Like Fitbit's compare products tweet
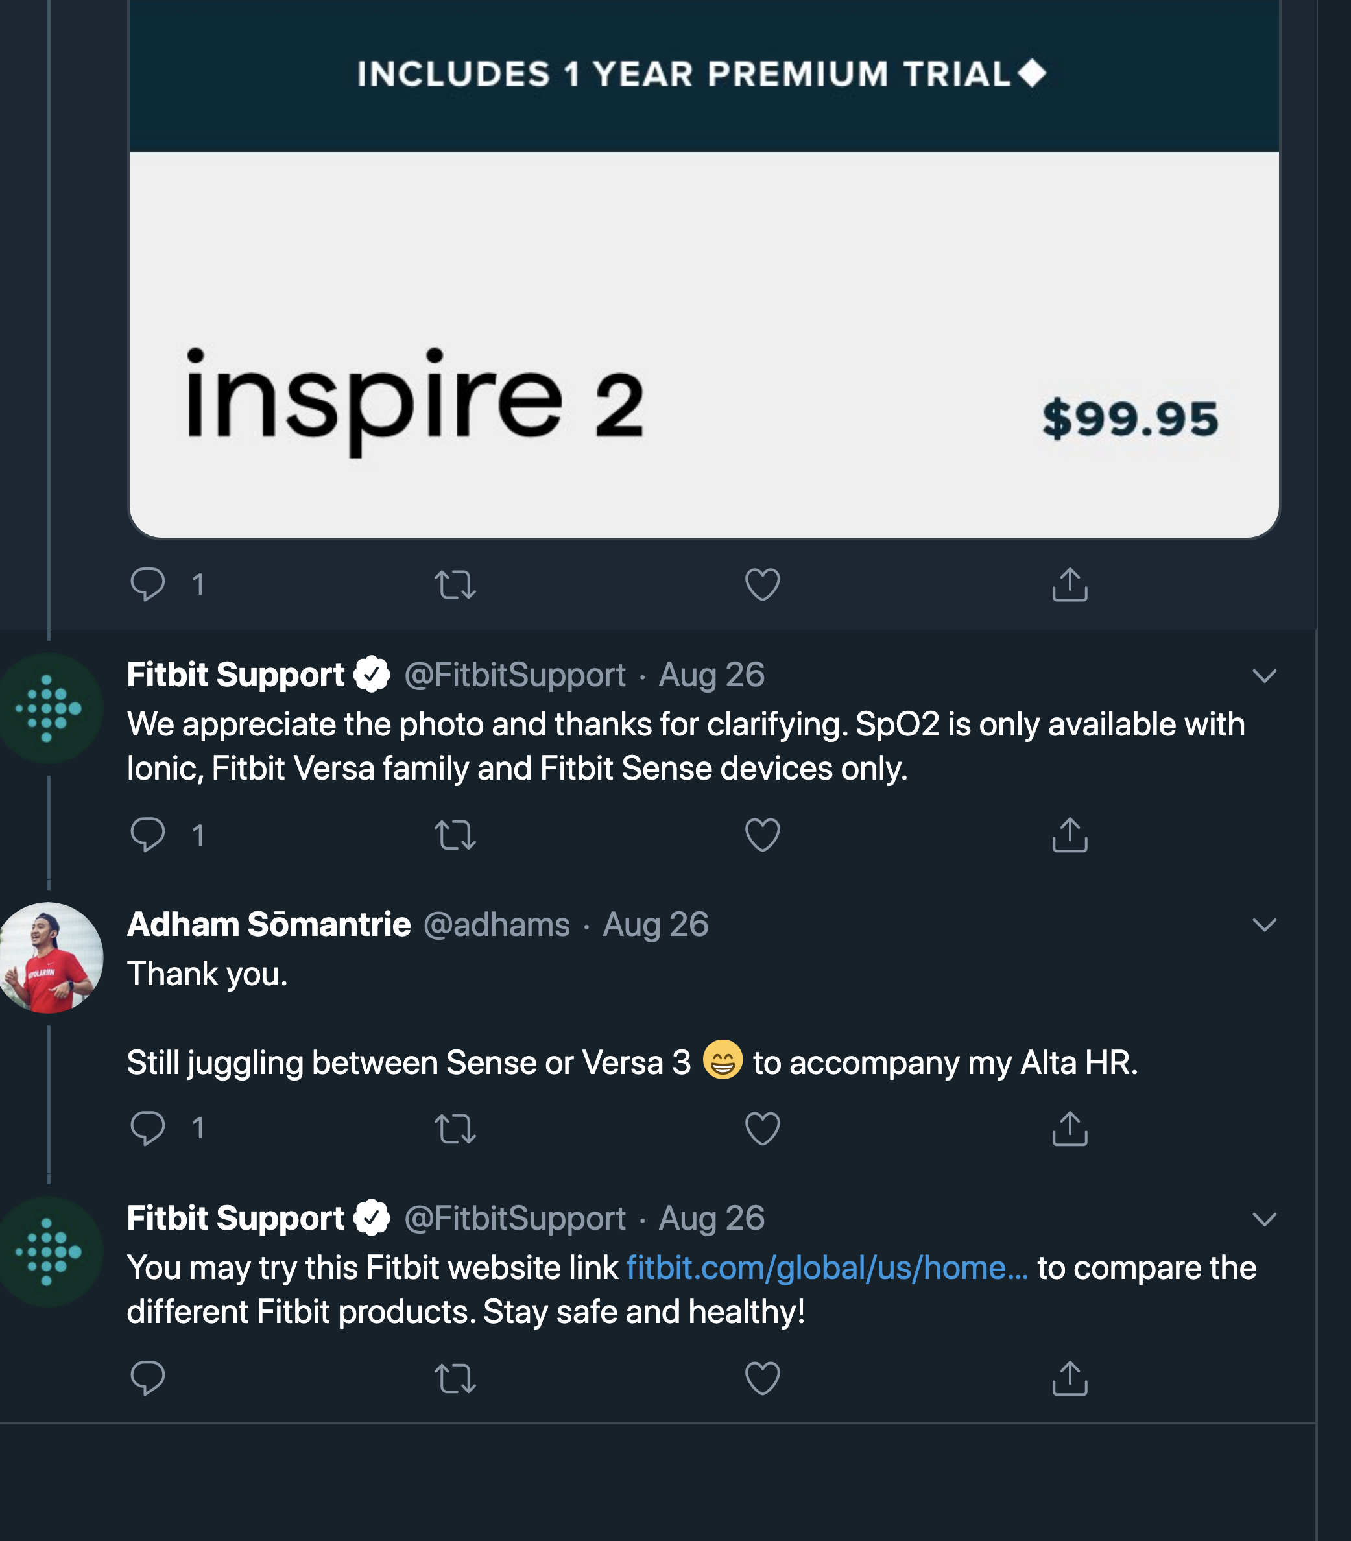Image resolution: width=1351 pixels, height=1541 pixels. (762, 1378)
